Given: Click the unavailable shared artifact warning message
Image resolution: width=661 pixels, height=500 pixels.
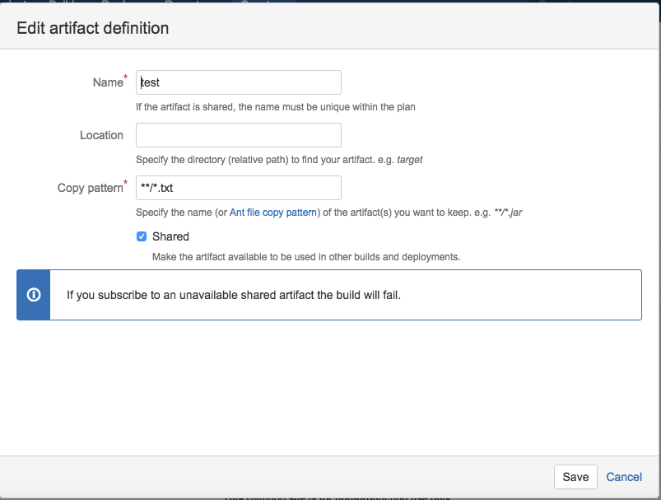Looking at the screenshot, I should [x=234, y=295].
